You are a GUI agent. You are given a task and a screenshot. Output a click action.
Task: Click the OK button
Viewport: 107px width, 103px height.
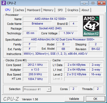pos(95,99)
